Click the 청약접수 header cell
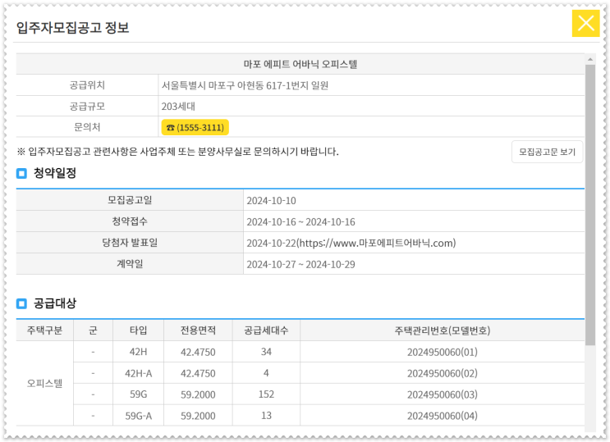 coord(130,221)
